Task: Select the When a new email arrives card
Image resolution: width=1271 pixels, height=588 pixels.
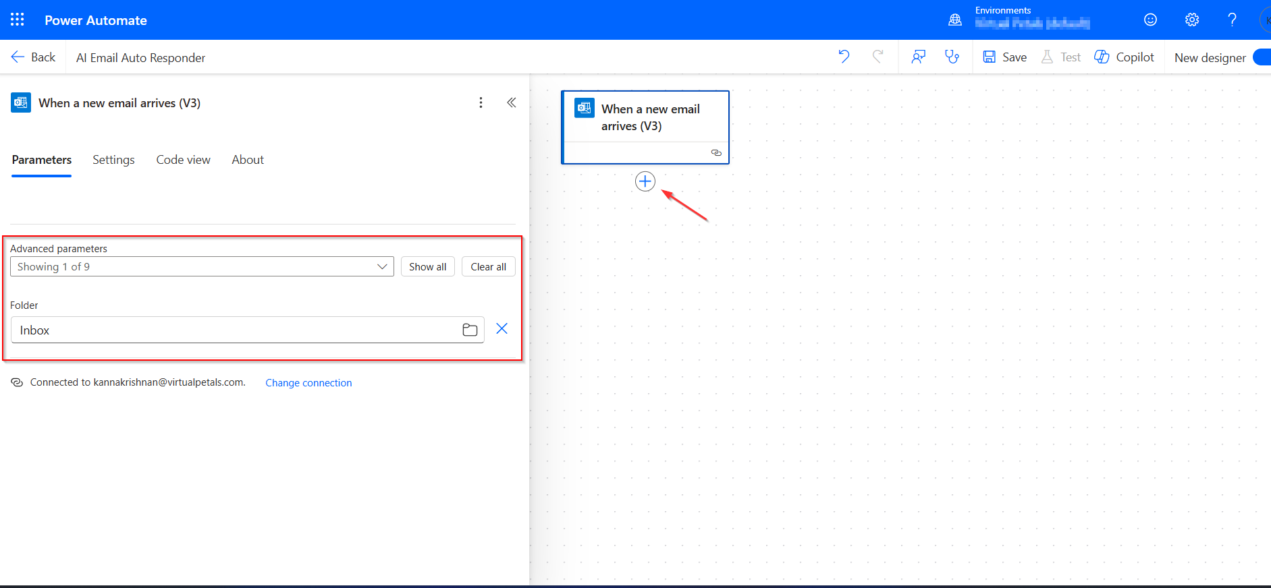Action: 645,127
